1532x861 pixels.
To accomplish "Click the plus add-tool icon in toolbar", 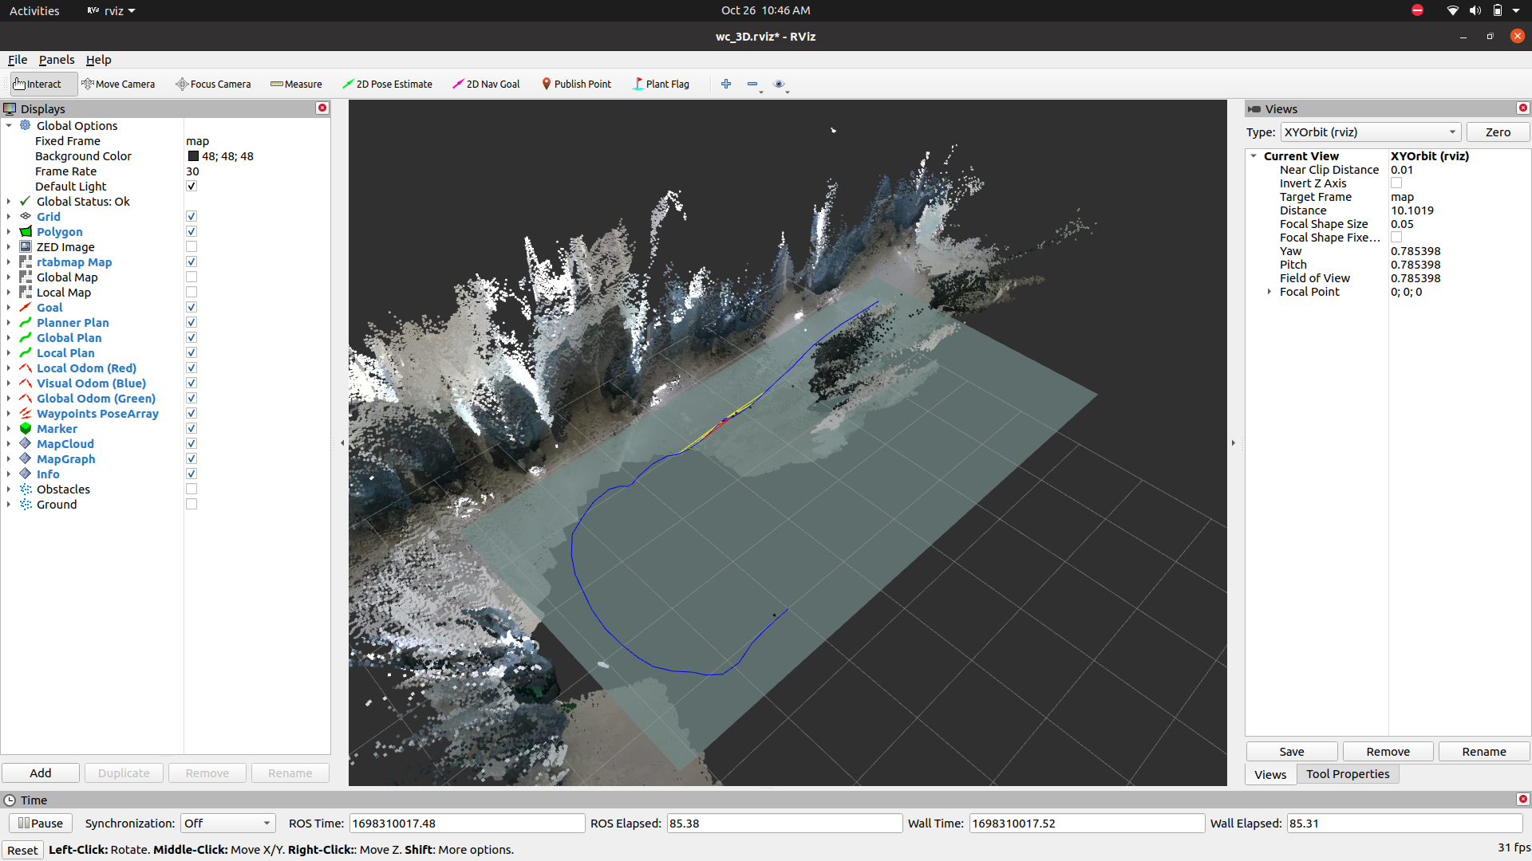I will pyautogui.click(x=726, y=84).
